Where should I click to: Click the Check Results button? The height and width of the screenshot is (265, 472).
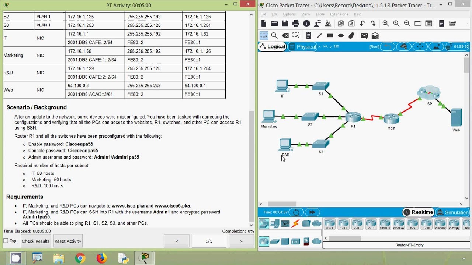pos(35,241)
